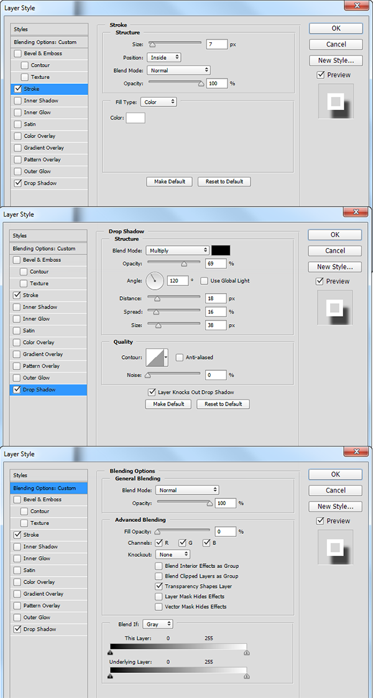The height and width of the screenshot is (698, 373).
Task: Click the white Stroke color swatch
Action: pyautogui.click(x=136, y=118)
